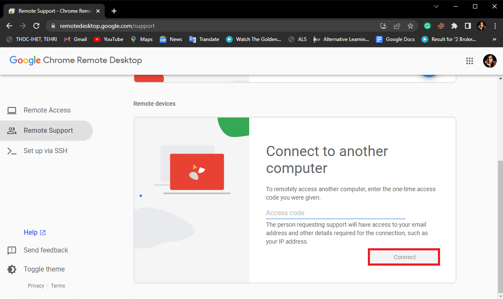This screenshot has height=299, width=503.
Task: Open Chrome's three-dot menu
Action: pos(495,26)
